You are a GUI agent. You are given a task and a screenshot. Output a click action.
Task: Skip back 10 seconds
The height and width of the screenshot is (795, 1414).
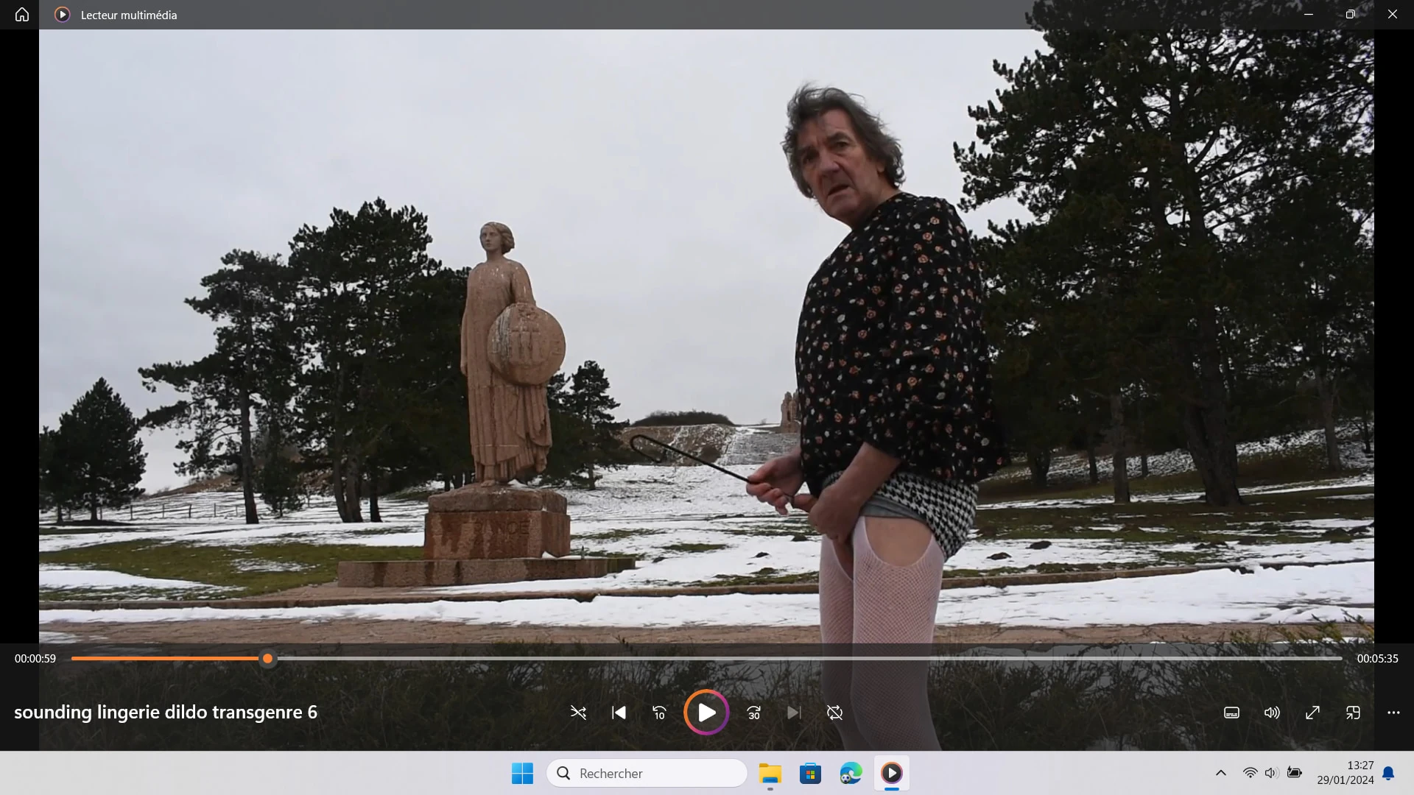coord(659,713)
